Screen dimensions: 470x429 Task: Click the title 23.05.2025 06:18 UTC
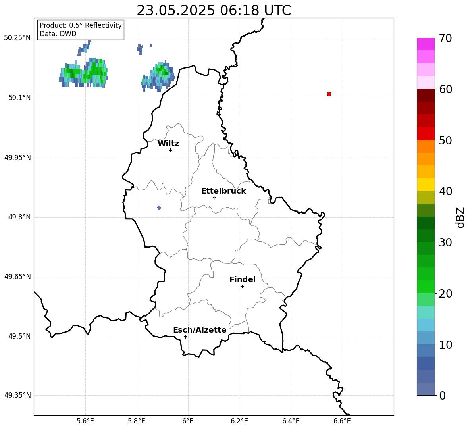tap(214, 10)
